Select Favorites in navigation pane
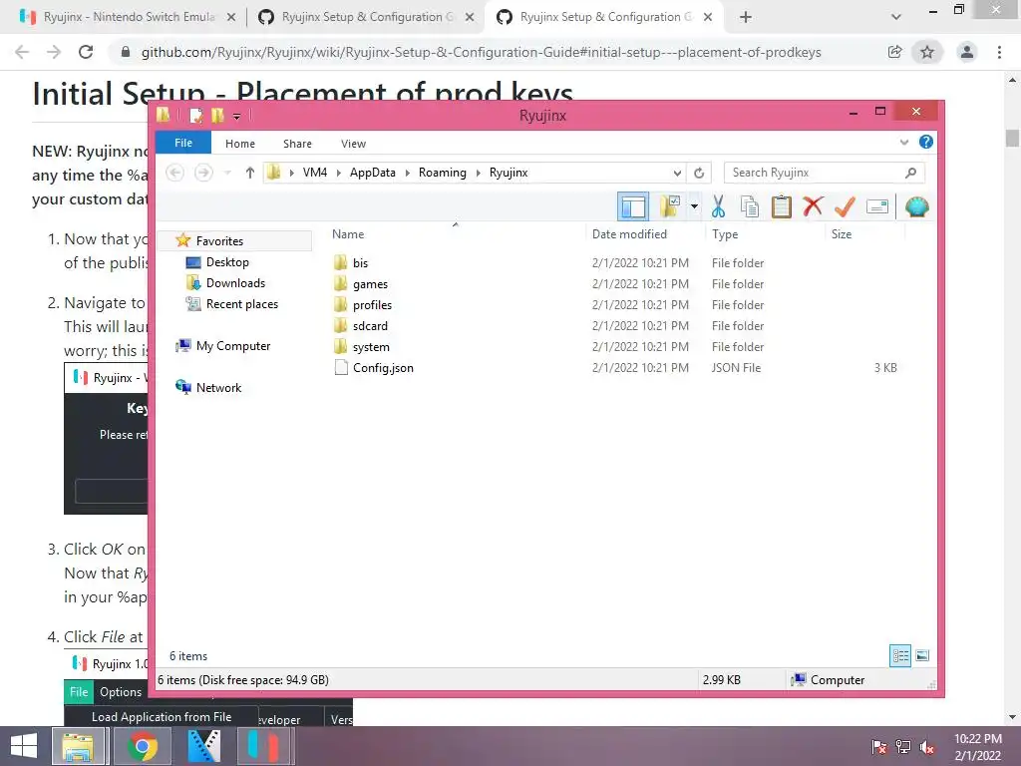 pyautogui.click(x=219, y=241)
